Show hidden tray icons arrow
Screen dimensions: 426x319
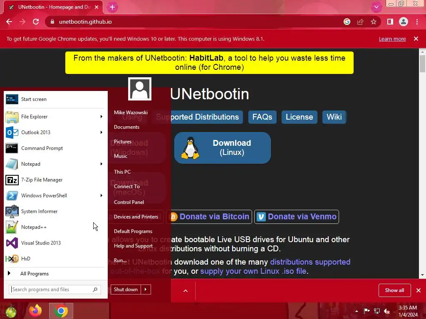(x=357, y=311)
